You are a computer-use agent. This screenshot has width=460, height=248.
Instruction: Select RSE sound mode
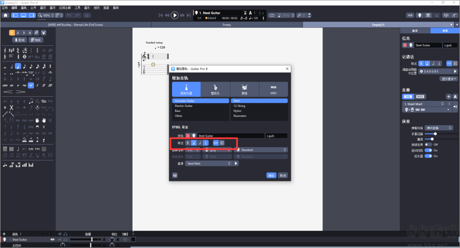(408, 97)
